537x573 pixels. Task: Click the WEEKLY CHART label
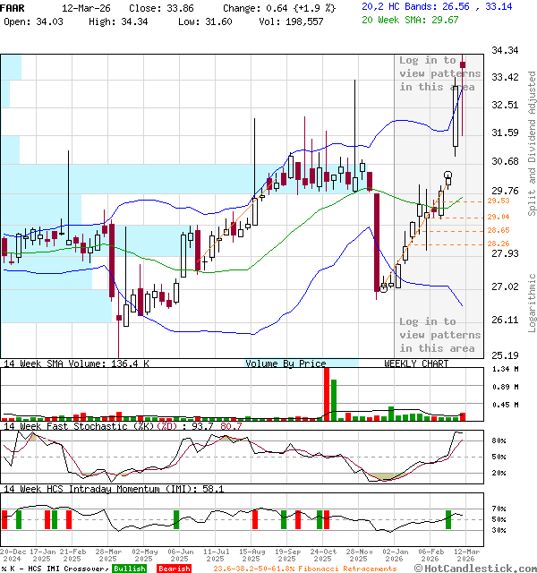pyautogui.click(x=416, y=363)
